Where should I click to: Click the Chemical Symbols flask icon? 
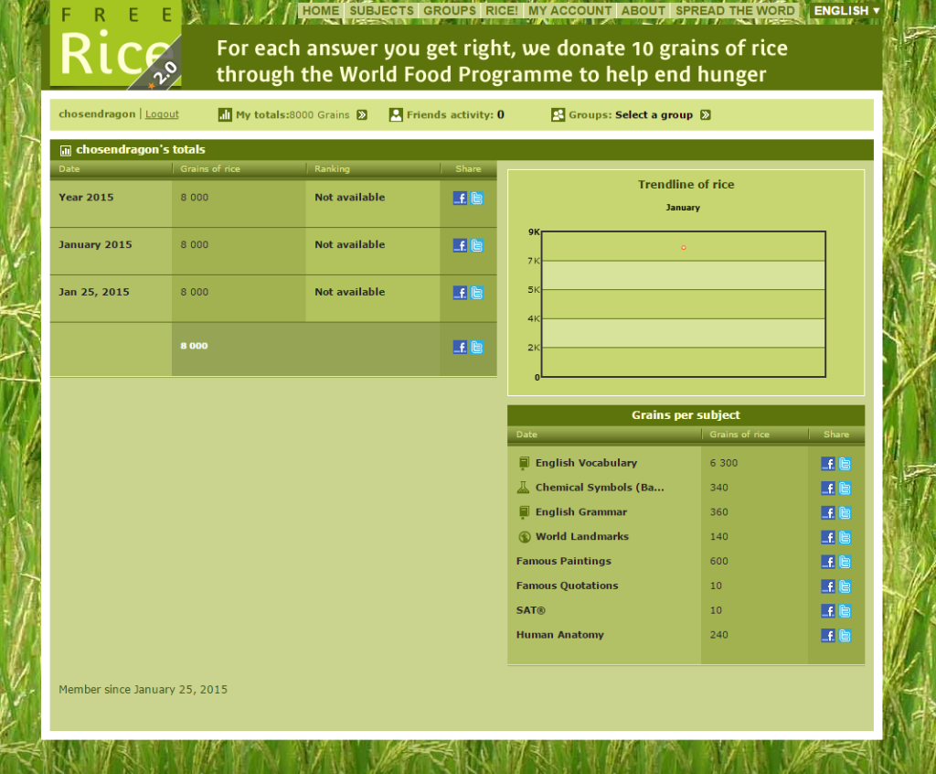(523, 487)
